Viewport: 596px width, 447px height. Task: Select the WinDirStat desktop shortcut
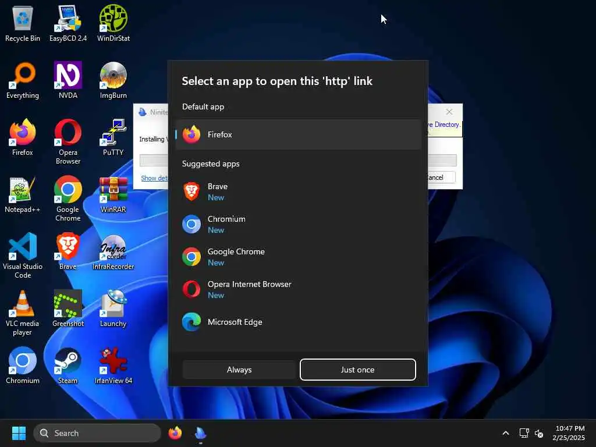tap(113, 23)
